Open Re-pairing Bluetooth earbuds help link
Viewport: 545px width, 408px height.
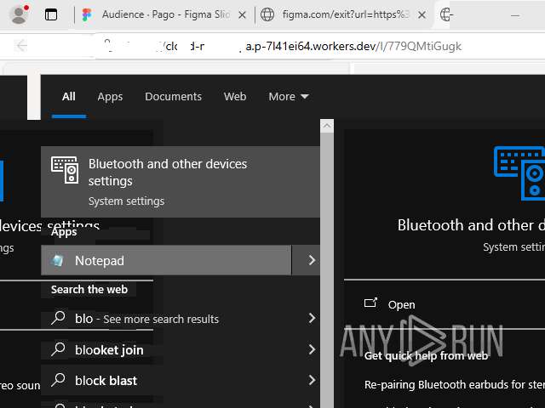click(x=455, y=385)
